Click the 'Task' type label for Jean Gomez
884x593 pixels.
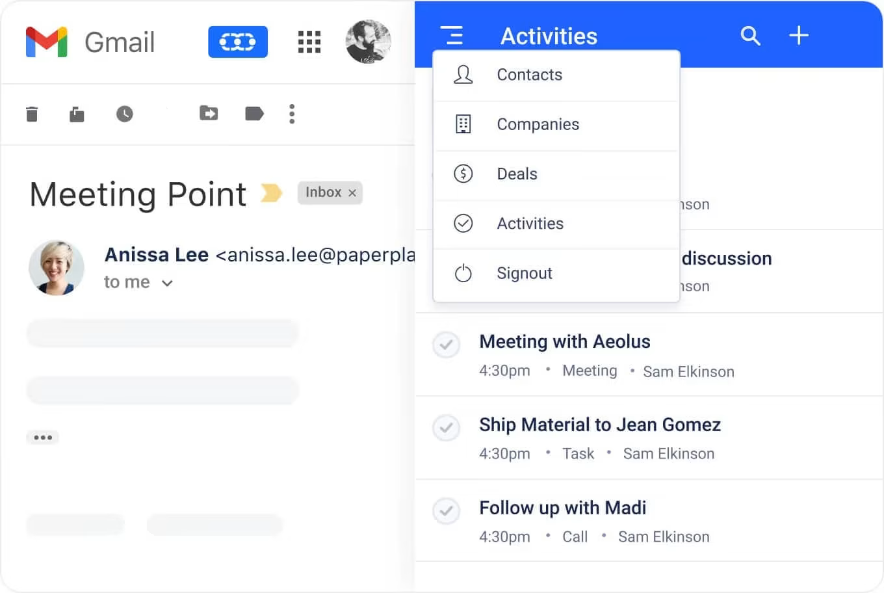point(578,454)
